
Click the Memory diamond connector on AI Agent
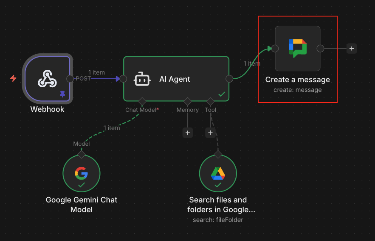coord(188,101)
